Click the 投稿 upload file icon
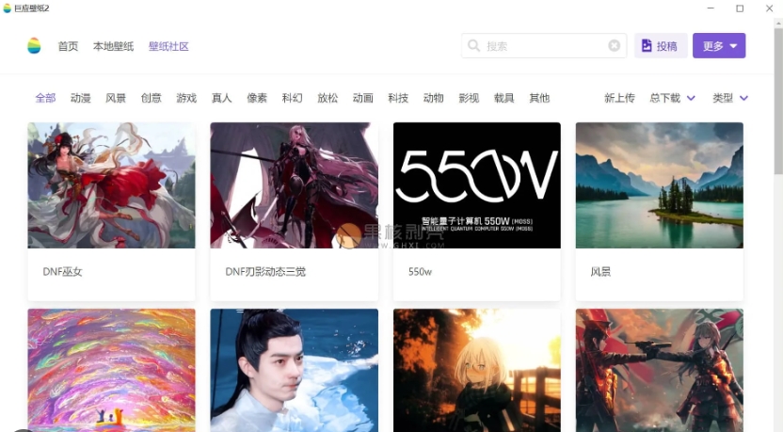Image resolution: width=783 pixels, height=432 pixels. pyautogui.click(x=647, y=46)
